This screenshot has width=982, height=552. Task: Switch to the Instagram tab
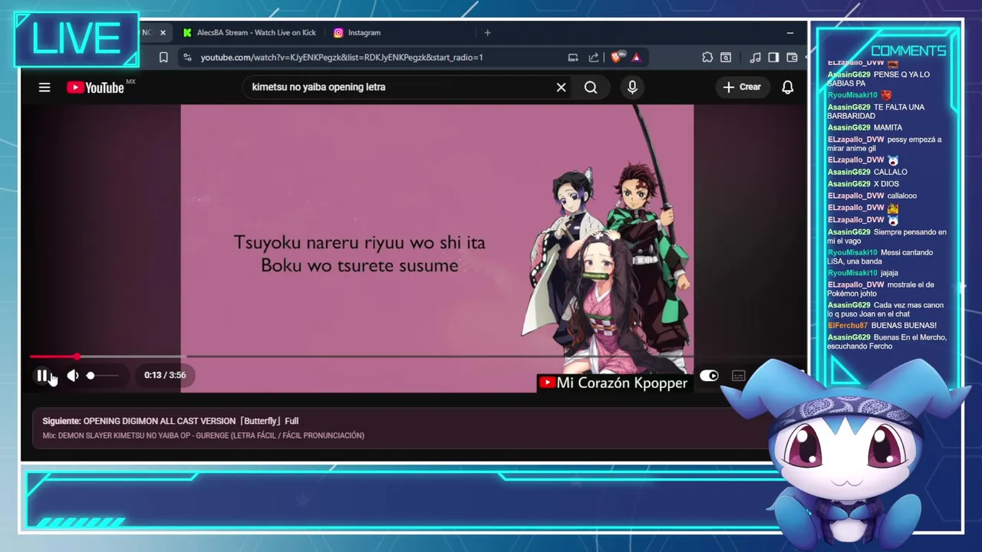(357, 33)
